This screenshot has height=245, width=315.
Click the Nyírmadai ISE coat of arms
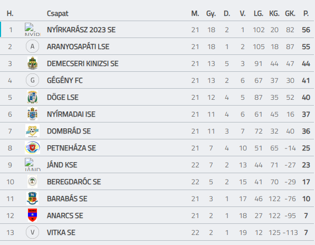coord(32,114)
